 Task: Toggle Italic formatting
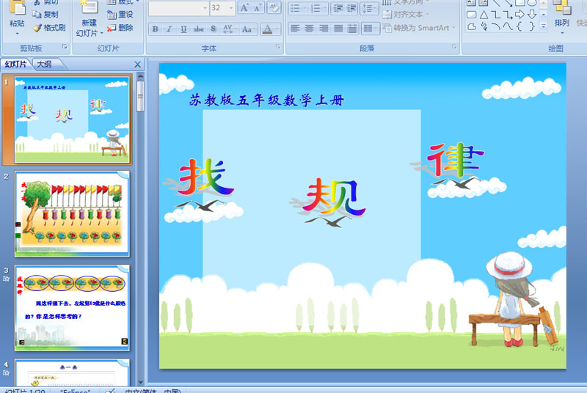[169, 29]
